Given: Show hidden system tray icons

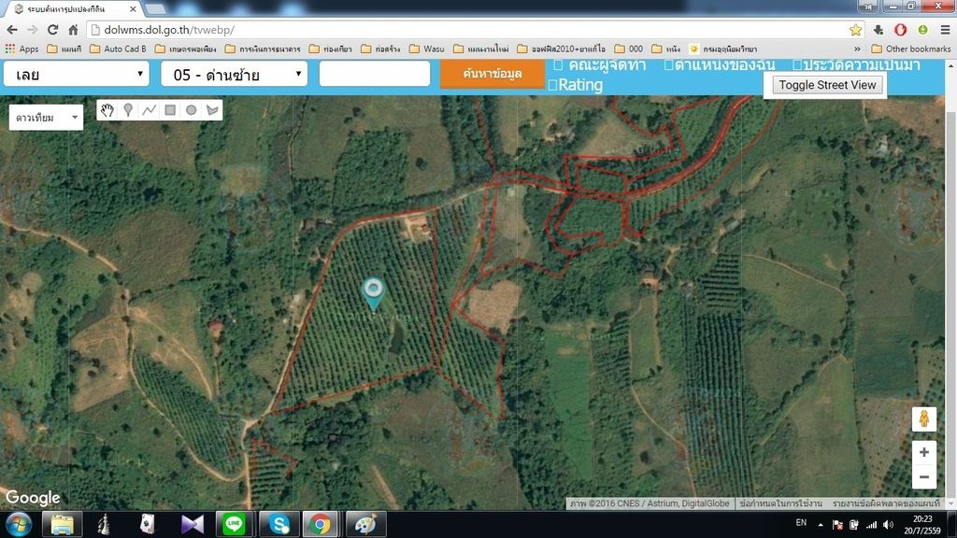Looking at the screenshot, I should coord(821,525).
